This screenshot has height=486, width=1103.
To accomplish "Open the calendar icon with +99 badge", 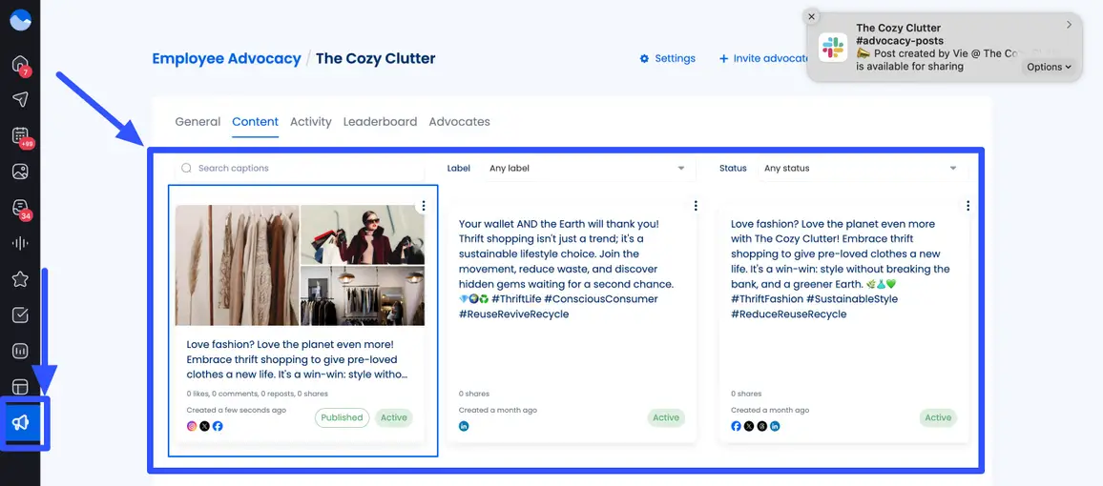I will 20,135.
